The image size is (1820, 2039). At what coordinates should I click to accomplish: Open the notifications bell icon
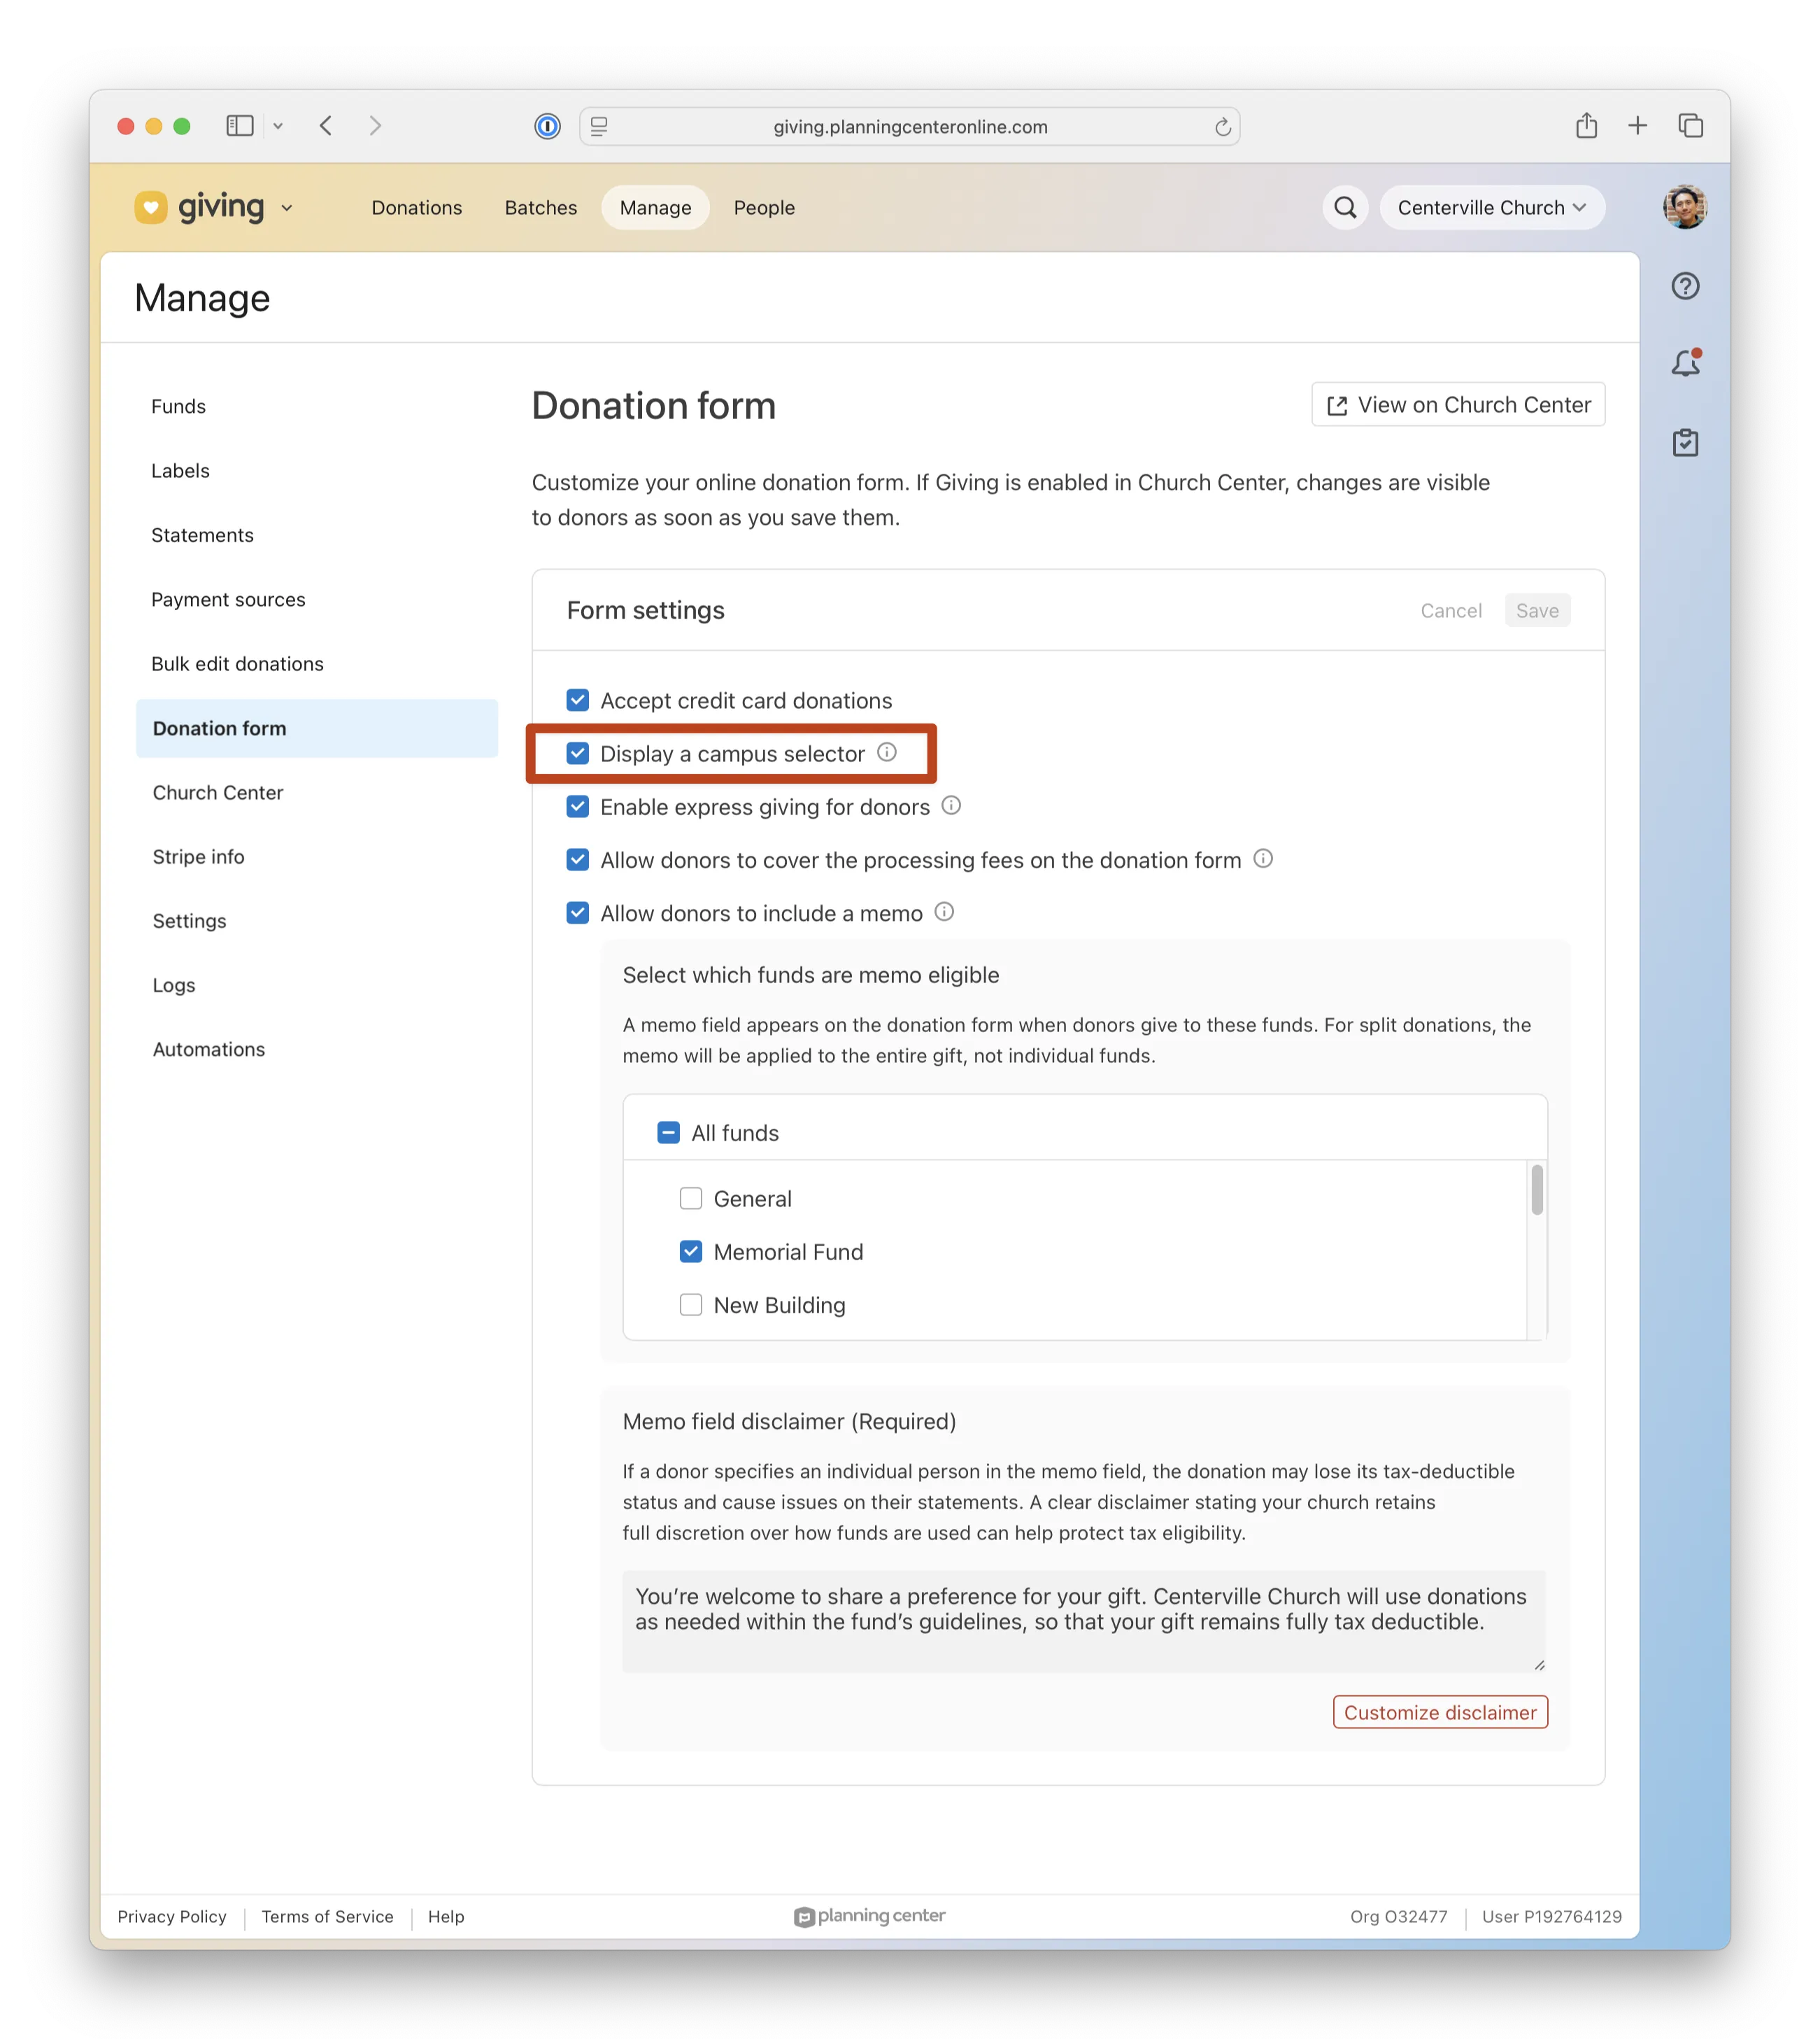(1685, 362)
